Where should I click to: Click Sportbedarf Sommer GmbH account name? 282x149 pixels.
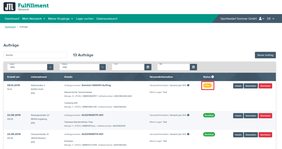238,19
